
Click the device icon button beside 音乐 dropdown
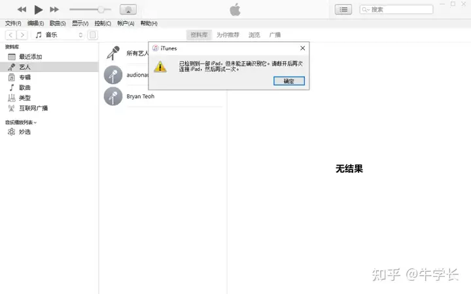[92, 35]
